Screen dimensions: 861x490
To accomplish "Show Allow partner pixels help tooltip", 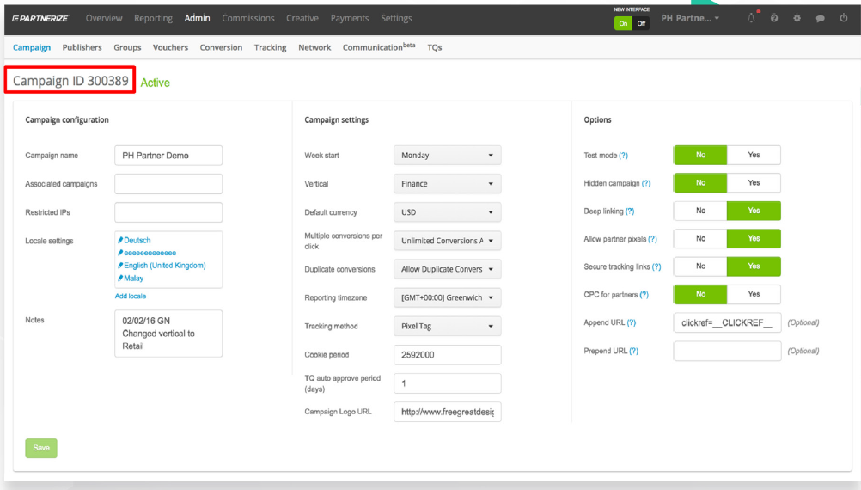I will [652, 239].
